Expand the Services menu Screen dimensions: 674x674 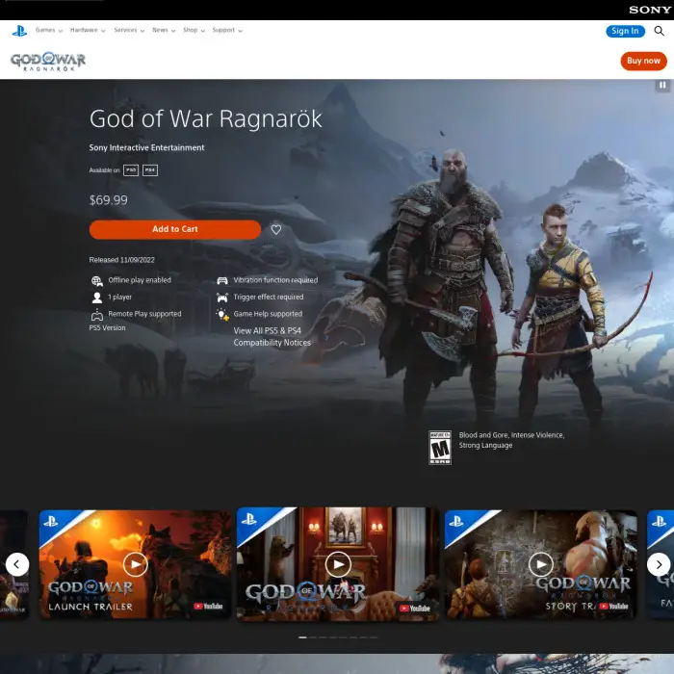click(x=129, y=30)
